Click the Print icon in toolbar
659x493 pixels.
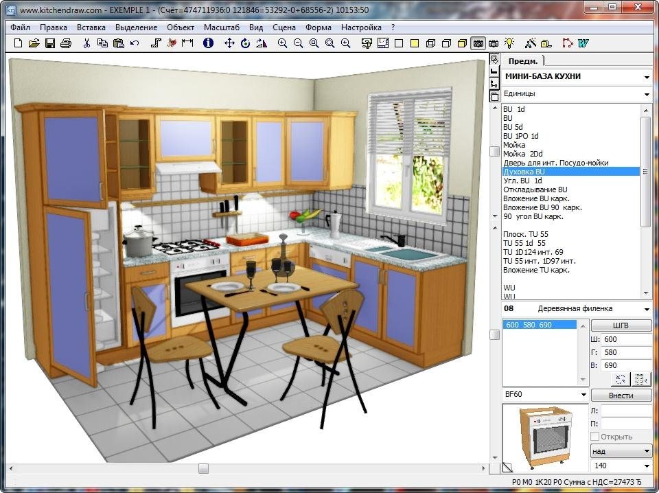pos(66,43)
